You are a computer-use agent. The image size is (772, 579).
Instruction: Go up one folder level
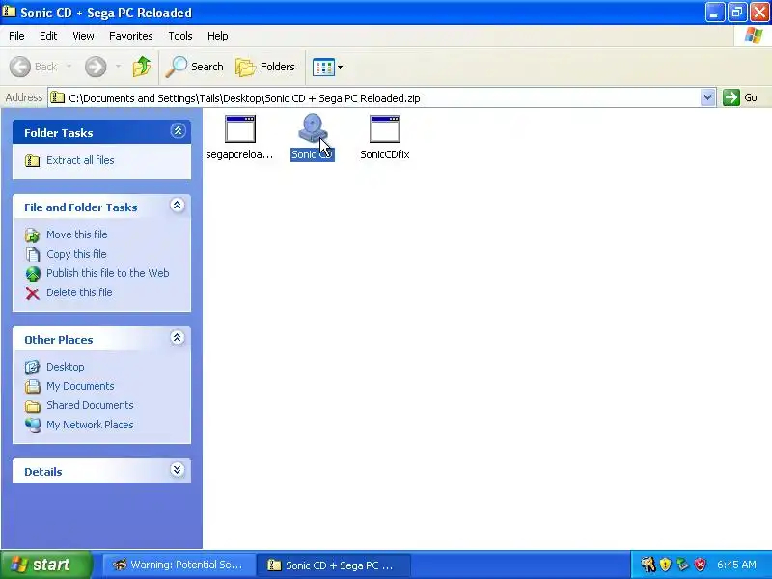click(x=142, y=67)
